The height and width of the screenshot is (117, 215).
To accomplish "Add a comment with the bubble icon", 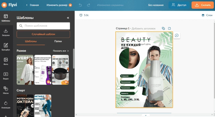I will [177, 36].
